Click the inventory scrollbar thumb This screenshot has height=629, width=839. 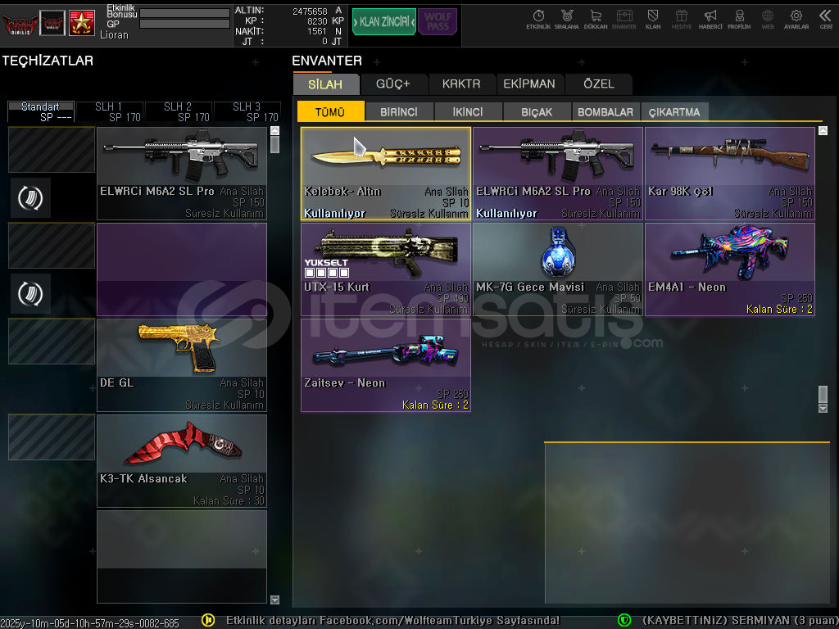823,394
